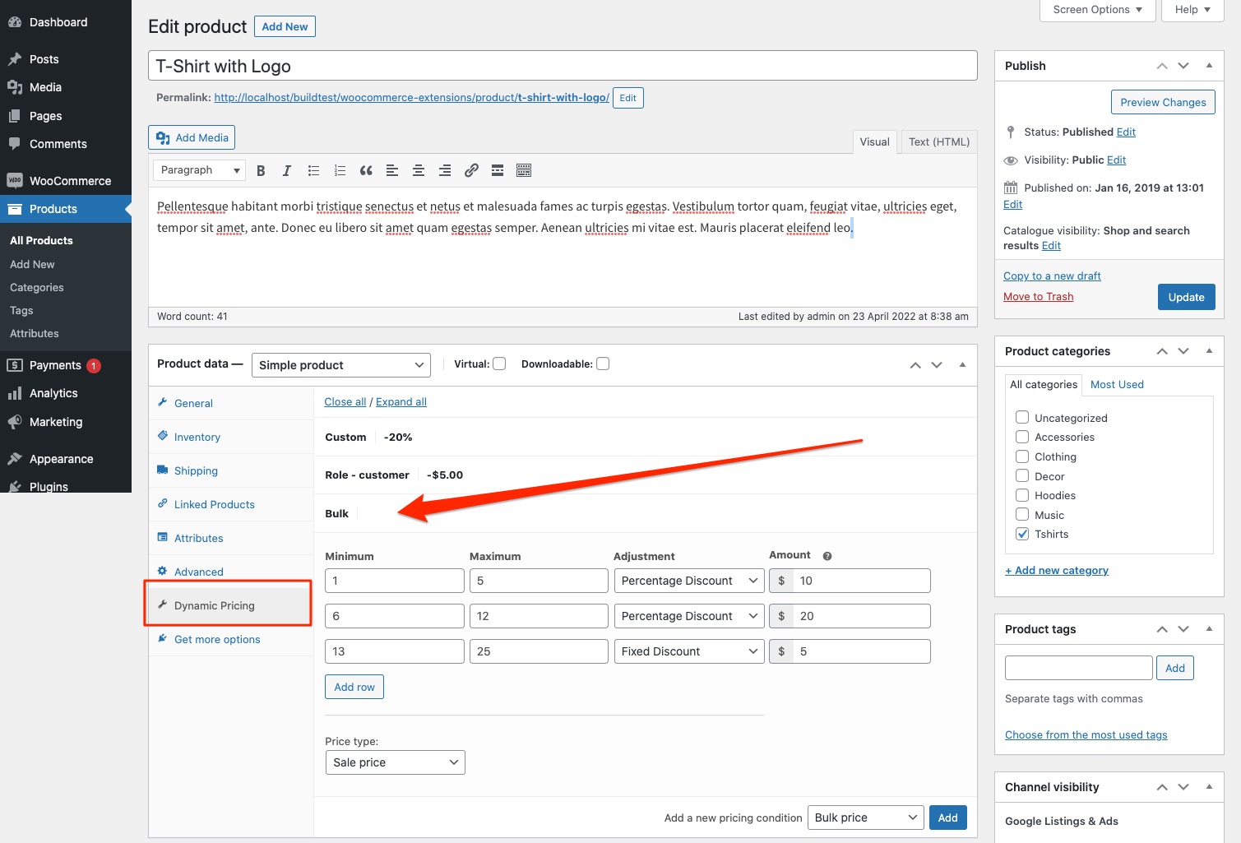
Task: Align text left in editor
Action: pyautogui.click(x=392, y=170)
